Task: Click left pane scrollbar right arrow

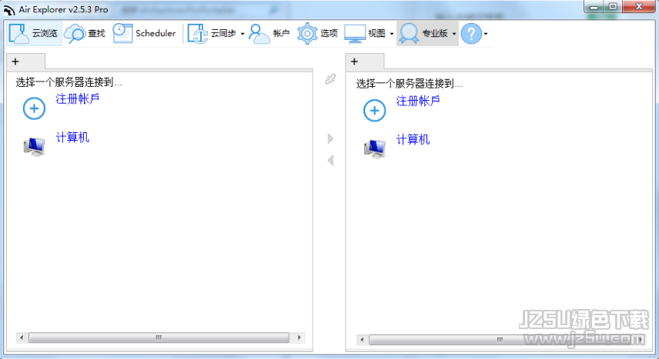Action: click(x=299, y=337)
